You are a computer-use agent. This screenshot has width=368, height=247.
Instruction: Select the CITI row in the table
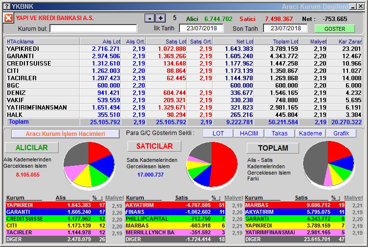(184, 70)
